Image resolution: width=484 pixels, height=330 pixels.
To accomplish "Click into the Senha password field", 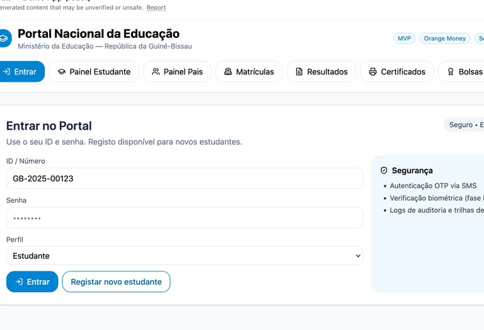I will click(185, 218).
